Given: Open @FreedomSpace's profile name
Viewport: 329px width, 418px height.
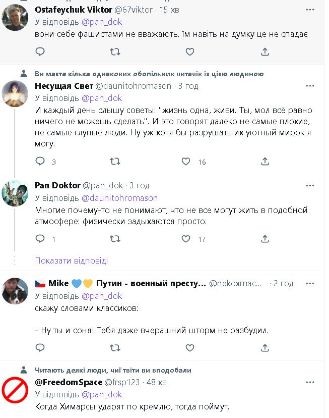Looking at the screenshot, I should pyautogui.click(x=69, y=382).
